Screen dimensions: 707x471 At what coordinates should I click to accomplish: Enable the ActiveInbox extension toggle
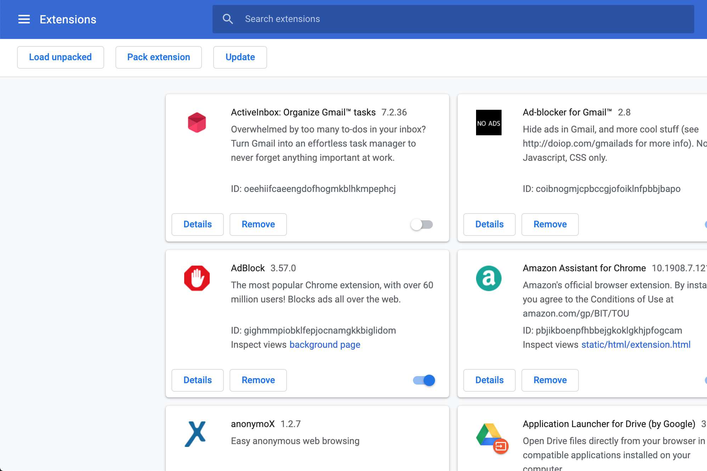tap(422, 225)
